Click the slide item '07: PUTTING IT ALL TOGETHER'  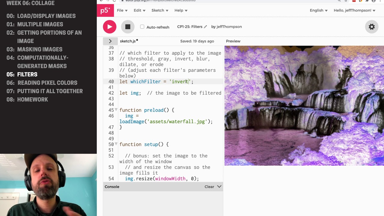[x=45, y=91]
